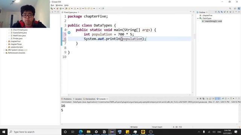The width and height of the screenshot is (241, 135).
Task: Click the red coverage icon beside Run
Action: [57, 8]
